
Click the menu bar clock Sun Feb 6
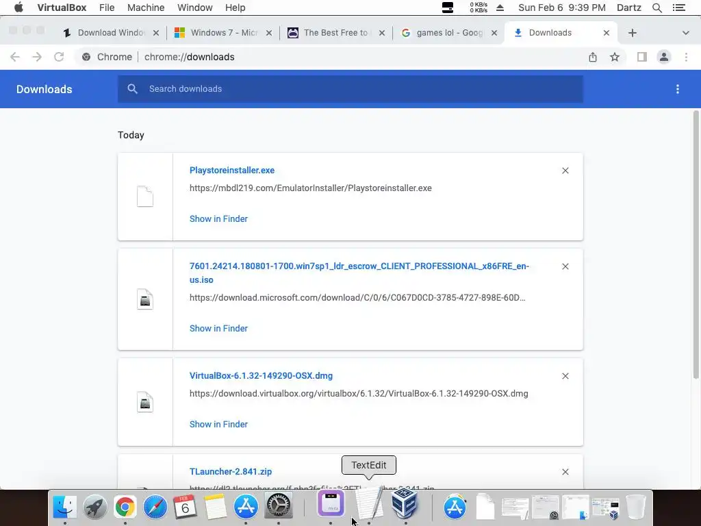point(561,8)
